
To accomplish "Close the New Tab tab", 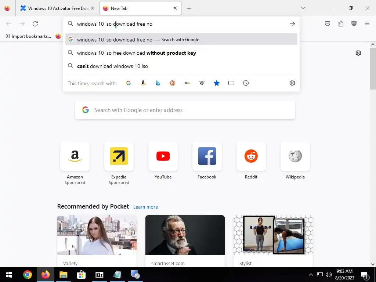I will click(x=175, y=8).
